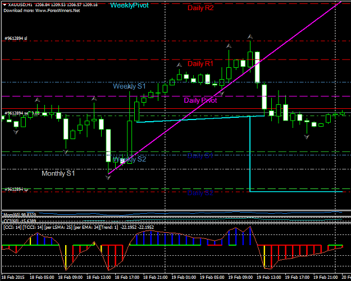
Task: Select the dark blue Daily S2 label
Action: [200, 193]
